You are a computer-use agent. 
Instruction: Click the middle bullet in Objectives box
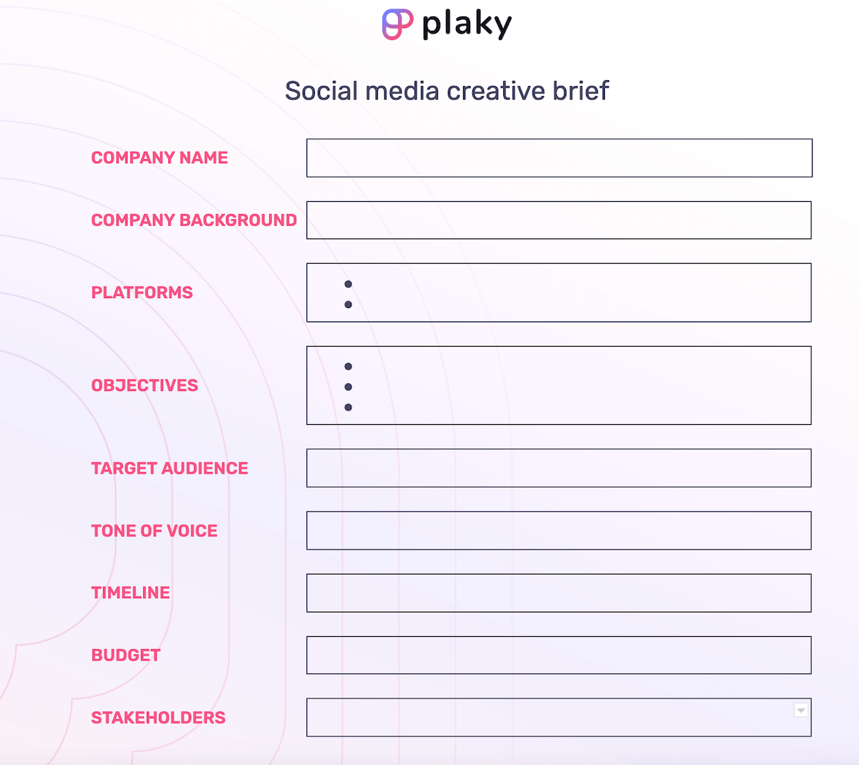349,387
